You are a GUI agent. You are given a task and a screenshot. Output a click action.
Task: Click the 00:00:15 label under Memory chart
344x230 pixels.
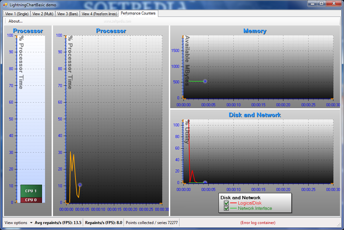click(x=259, y=105)
